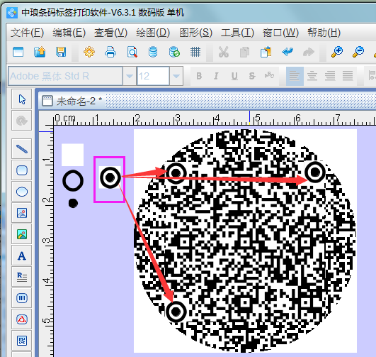This screenshot has height=357, width=376.
Task: Select the white square on canvas
Action: (x=72, y=155)
